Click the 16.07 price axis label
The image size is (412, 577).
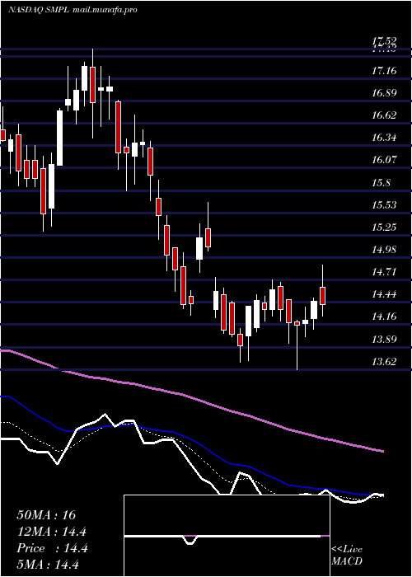tap(384, 160)
